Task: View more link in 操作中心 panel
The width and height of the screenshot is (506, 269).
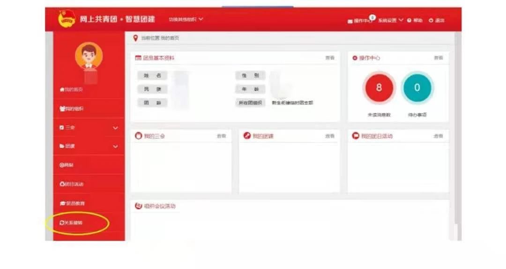Action: pyautogui.click(x=438, y=58)
